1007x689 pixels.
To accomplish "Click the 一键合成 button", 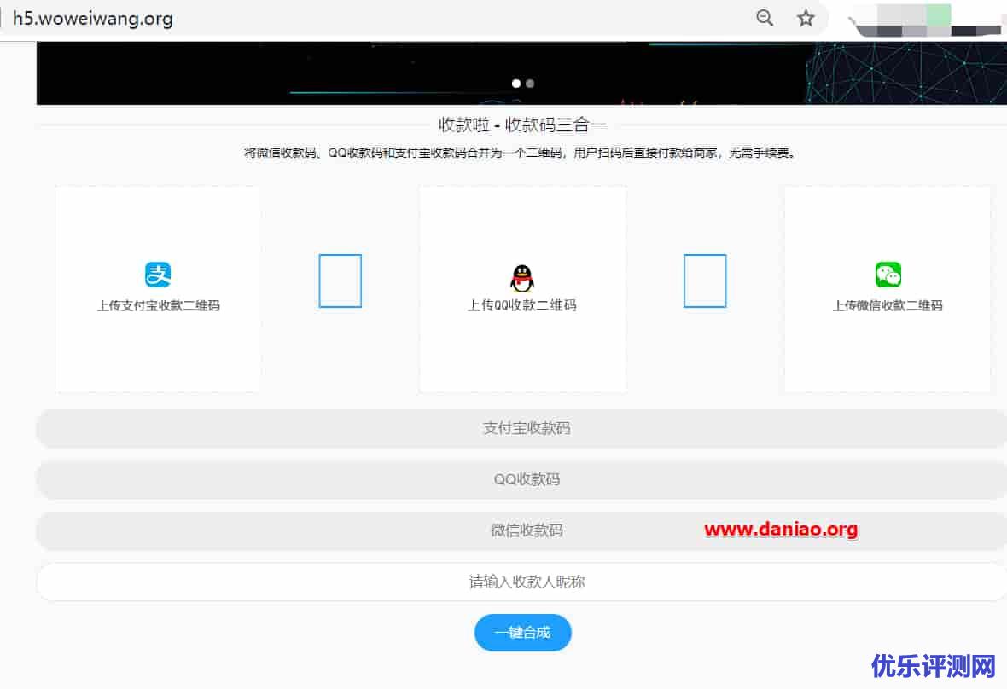I will click(523, 633).
